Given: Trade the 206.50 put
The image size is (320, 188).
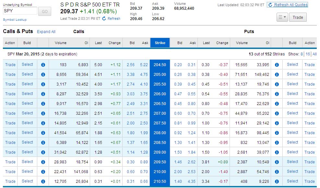Looking at the screenshot, I should pos(309,104).
